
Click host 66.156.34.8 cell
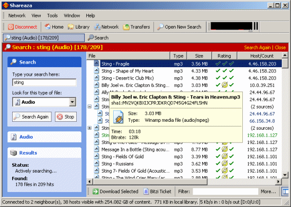point(262,121)
